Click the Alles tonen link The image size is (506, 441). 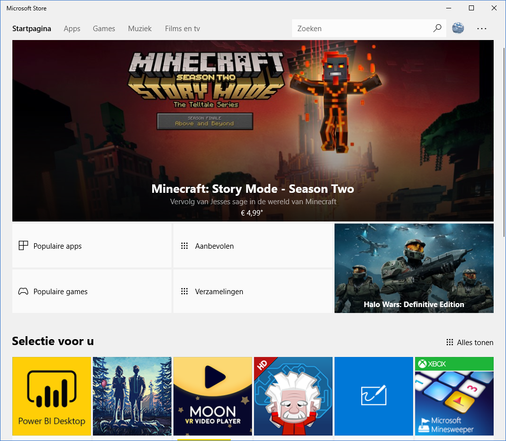pos(469,342)
